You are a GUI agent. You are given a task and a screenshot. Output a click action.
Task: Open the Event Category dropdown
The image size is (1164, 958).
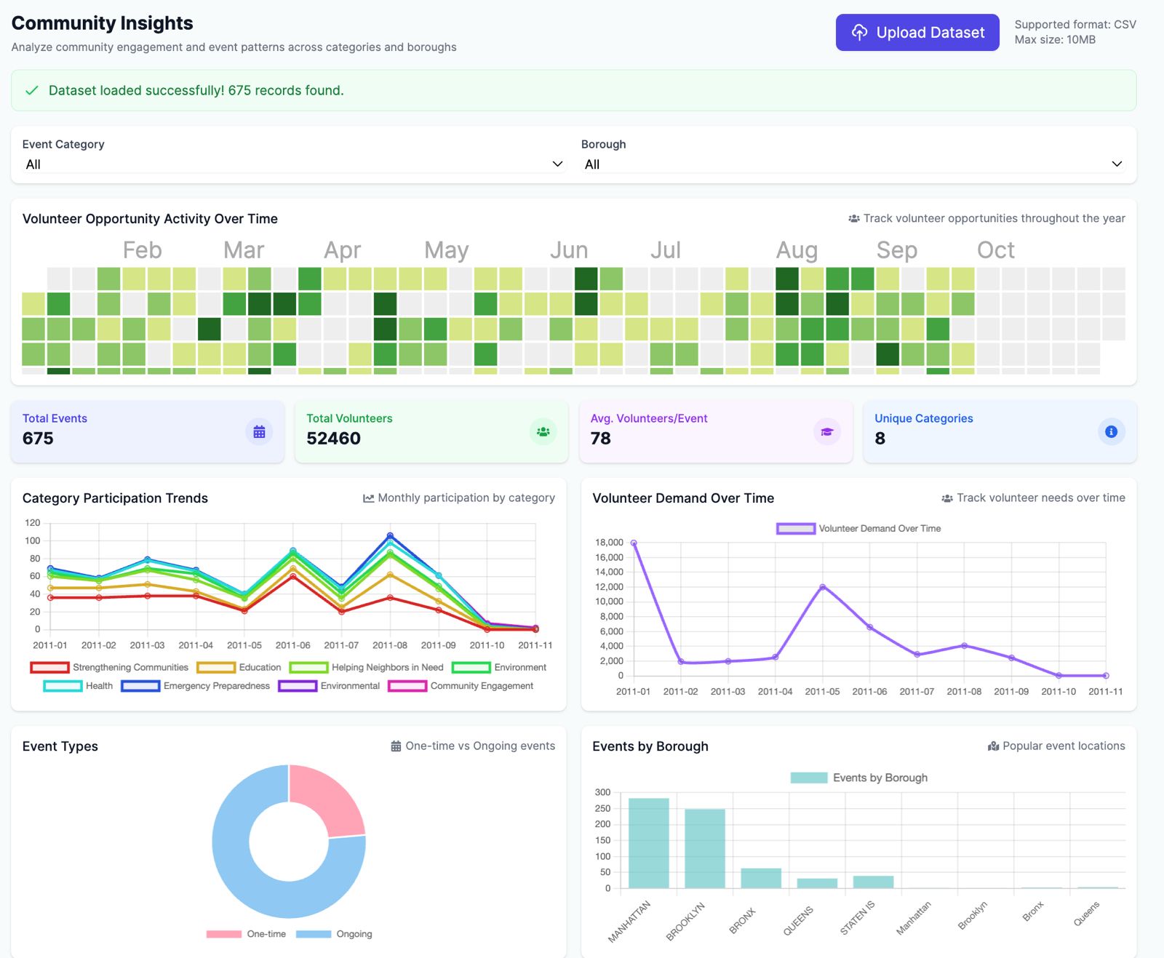tap(294, 164)
